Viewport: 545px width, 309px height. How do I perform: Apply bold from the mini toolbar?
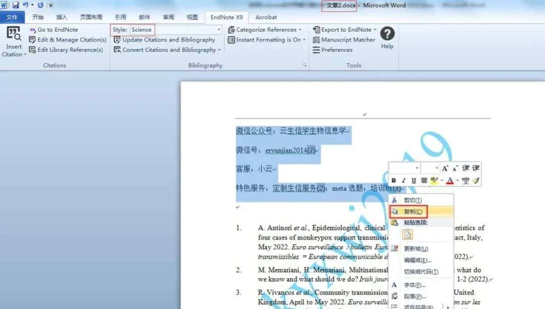click(x=394, y=180)
